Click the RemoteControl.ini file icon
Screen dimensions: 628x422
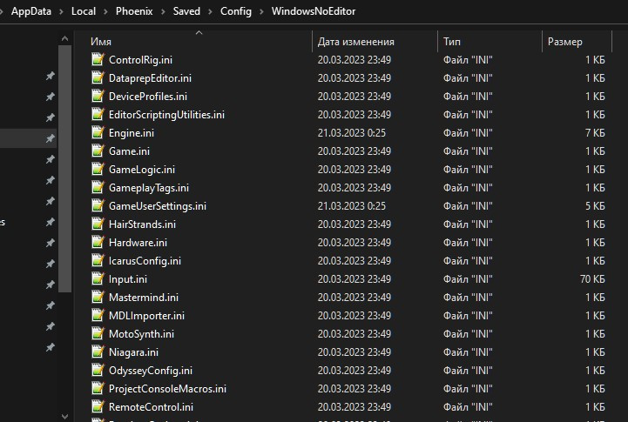point(98,407)
